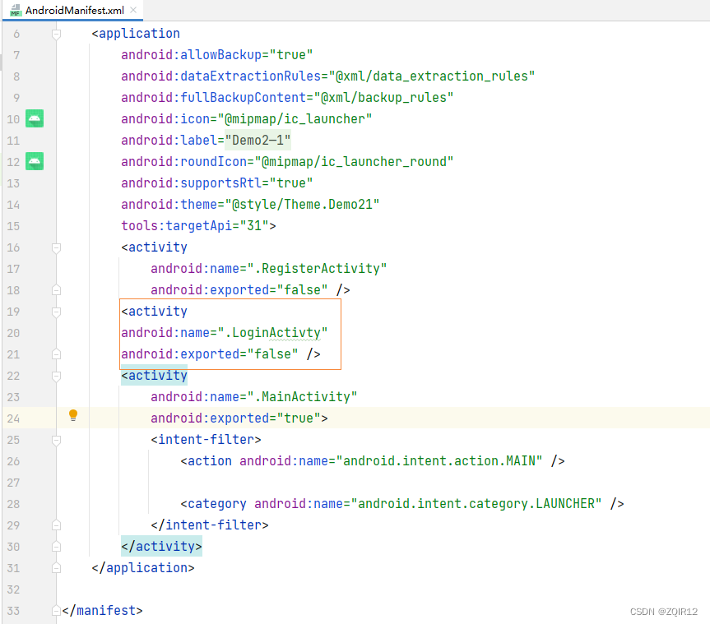The image size is (710, 624).
Task: Click the android:exported="false" on line 21
Action: [210, 354]
